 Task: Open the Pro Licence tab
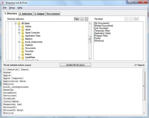pos(53,14)
